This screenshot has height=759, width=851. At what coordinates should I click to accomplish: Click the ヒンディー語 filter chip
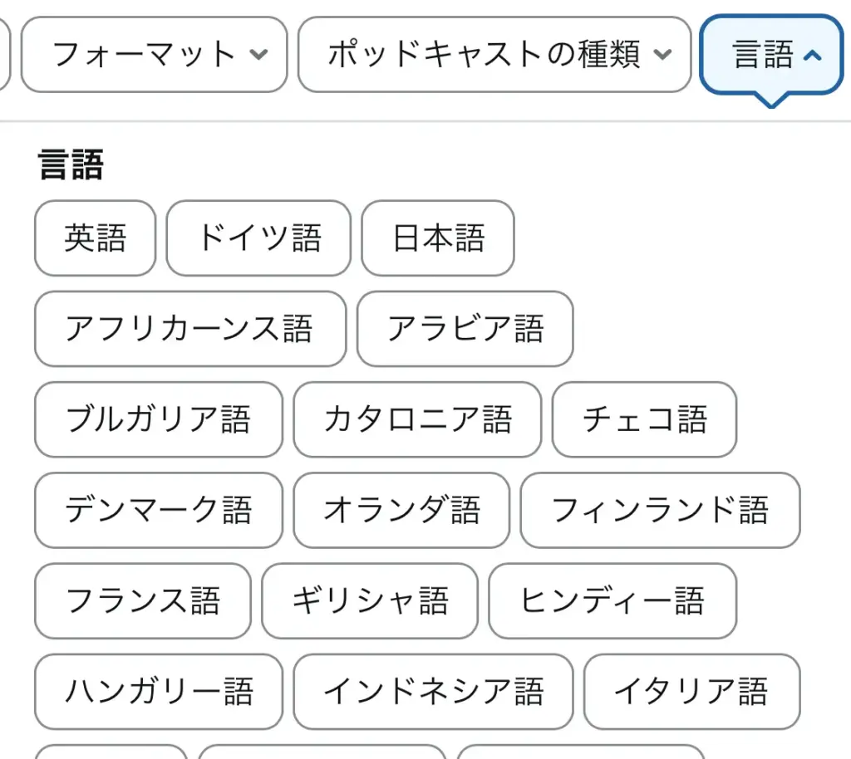[612, 602]
